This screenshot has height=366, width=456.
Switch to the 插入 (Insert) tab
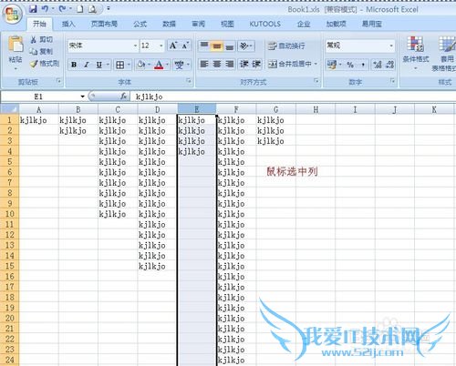coord(68,24)
